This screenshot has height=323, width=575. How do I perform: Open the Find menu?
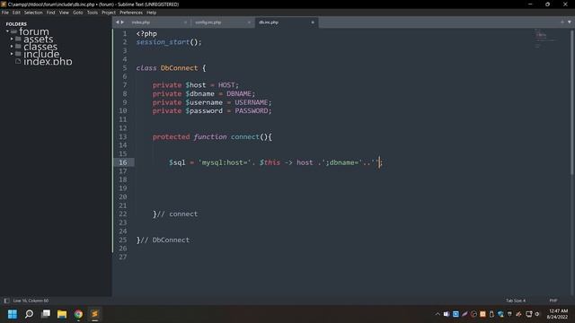pos(50,13)
